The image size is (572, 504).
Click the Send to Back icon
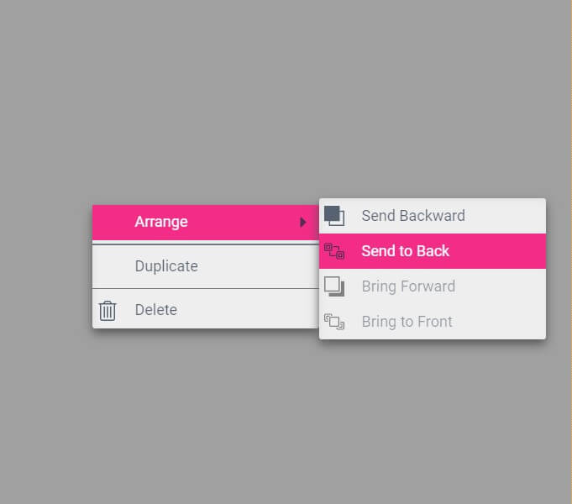coord(334,251)
